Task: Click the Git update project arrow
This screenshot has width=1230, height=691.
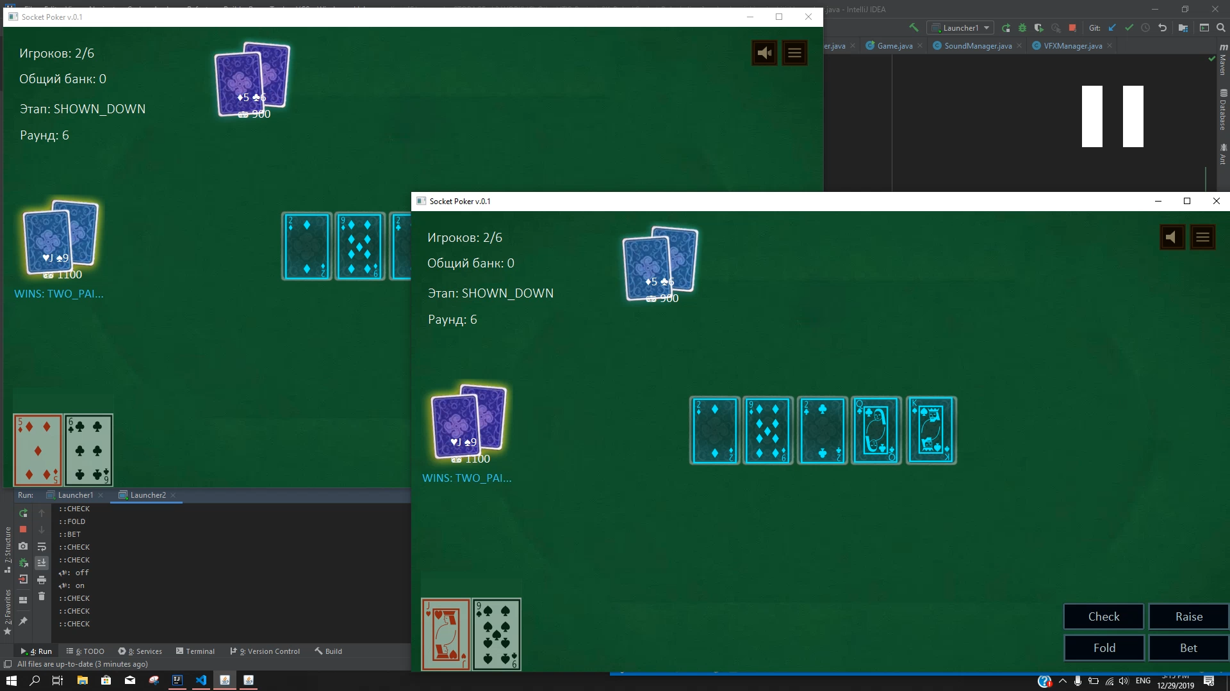Action: [1112, 28]
